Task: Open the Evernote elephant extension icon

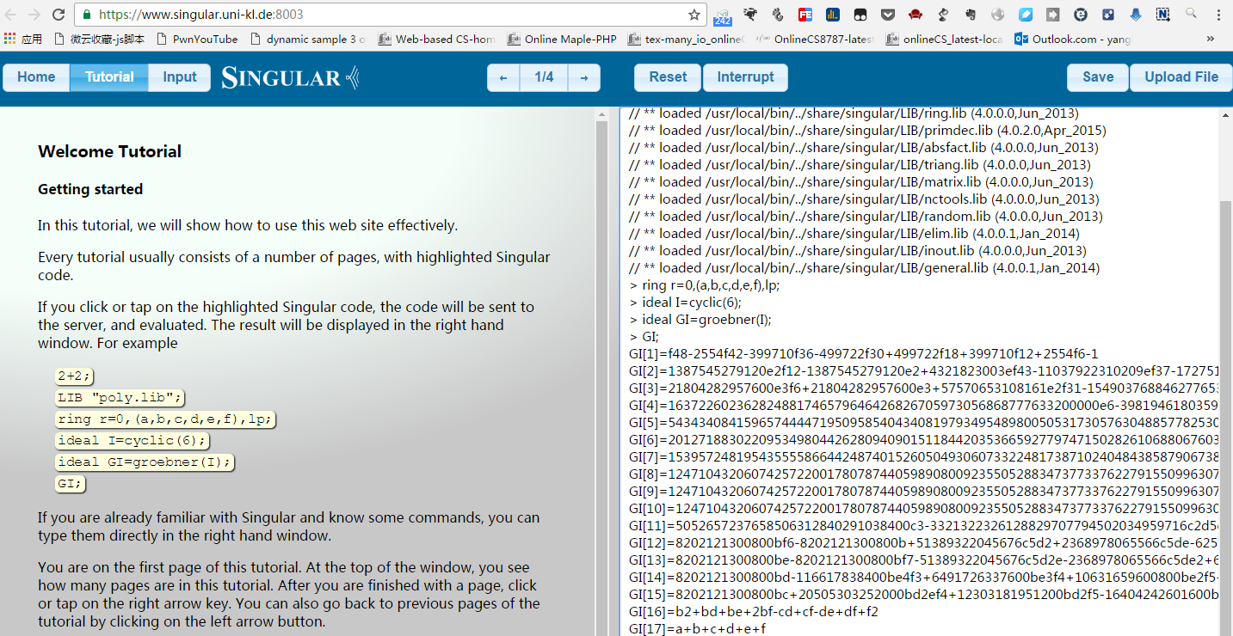Action: pos(971,15)
